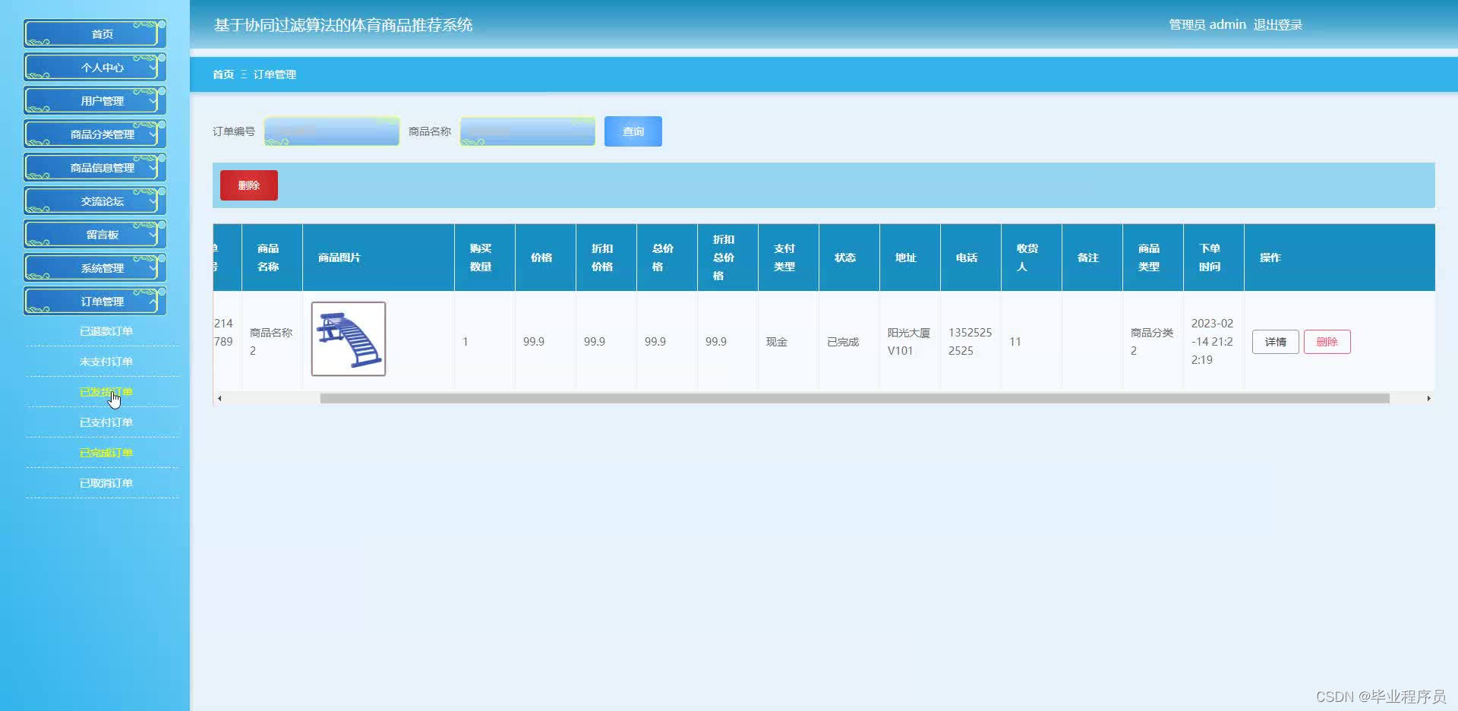The image size is (1458, 711).
Task: Go to 首页 in breadcrumb
Action: (223, 74)
